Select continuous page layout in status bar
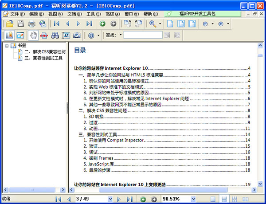The height and width of the screenshot is (204, 266). [x=224, y=199]
